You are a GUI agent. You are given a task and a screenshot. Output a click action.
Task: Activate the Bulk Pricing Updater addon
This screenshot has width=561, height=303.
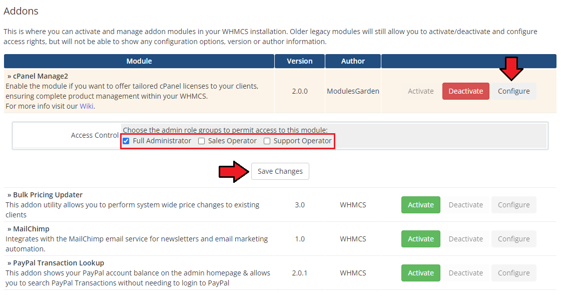coord(420,205)
